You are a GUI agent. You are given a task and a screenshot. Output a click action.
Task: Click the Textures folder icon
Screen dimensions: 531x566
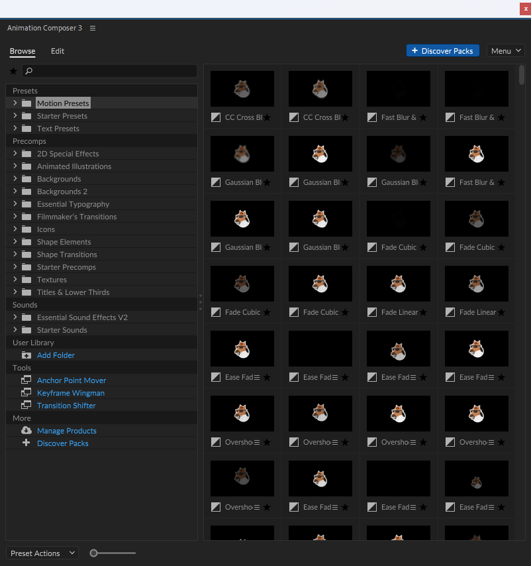[x=26, y=280]
